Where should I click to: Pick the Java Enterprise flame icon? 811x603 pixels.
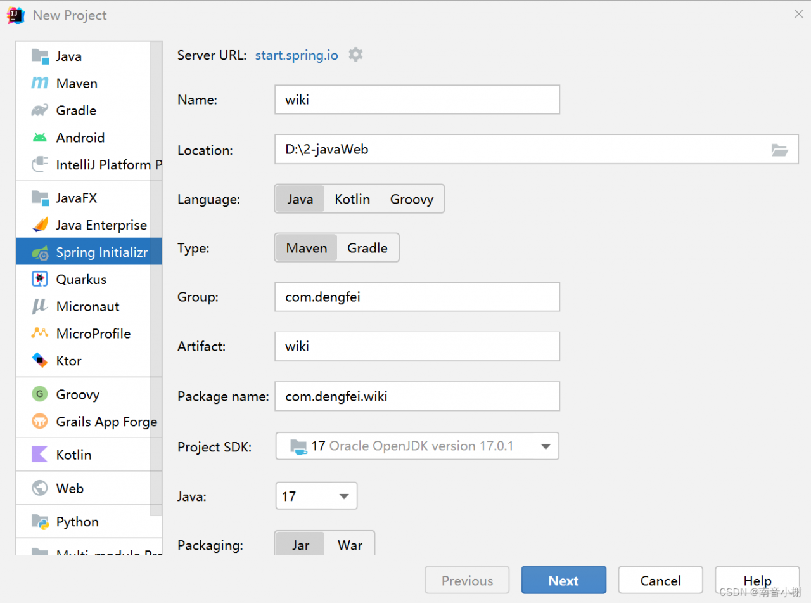pos(40,225)
